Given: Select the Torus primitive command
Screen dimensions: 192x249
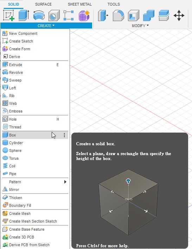Looking at the screenshot, I should 35,158.
